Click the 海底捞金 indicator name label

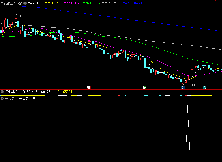[11, 98]
